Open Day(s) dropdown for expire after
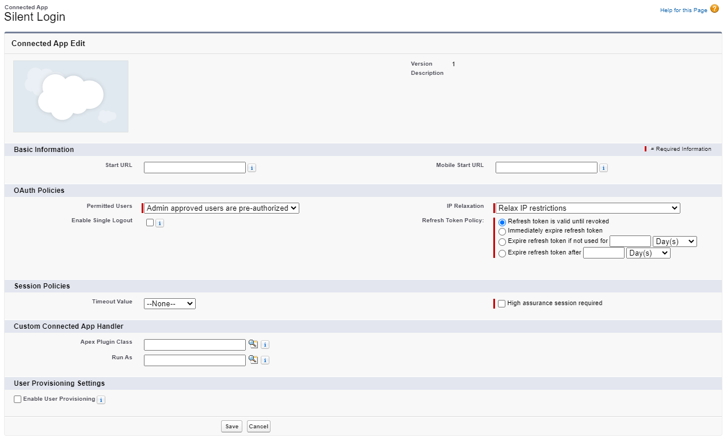The height and width of the screenshot is (441, 727). 648,253
